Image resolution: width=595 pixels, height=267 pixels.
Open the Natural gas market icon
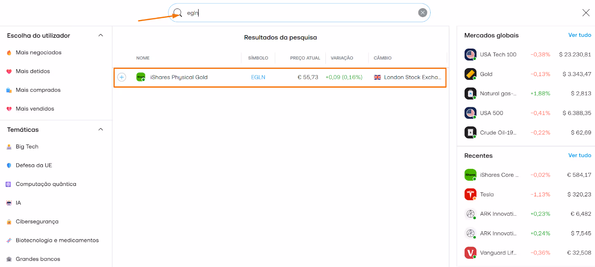click(470, 93)
